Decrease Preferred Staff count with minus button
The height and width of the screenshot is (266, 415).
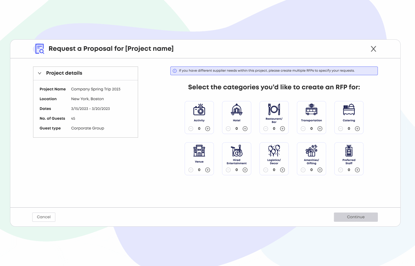[x=340, y=170]
